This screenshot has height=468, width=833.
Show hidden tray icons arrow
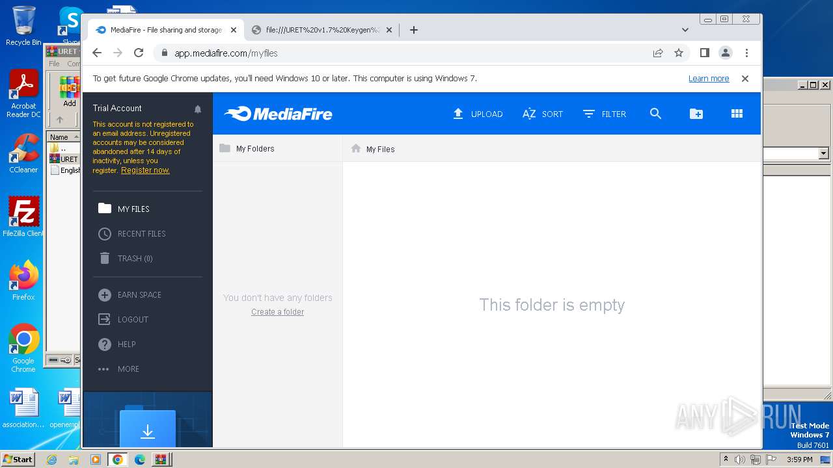click(726, 459)
